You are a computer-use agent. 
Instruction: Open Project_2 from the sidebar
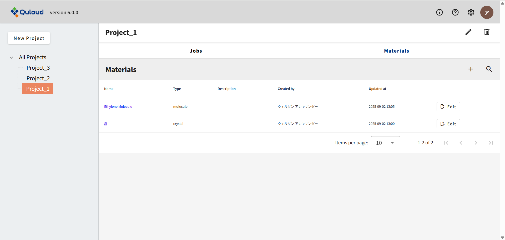click(38, 78)
